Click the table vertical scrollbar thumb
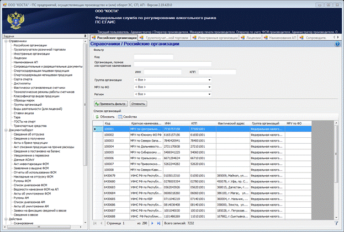This screenshot has width=344, height=232. click(336, 154)
